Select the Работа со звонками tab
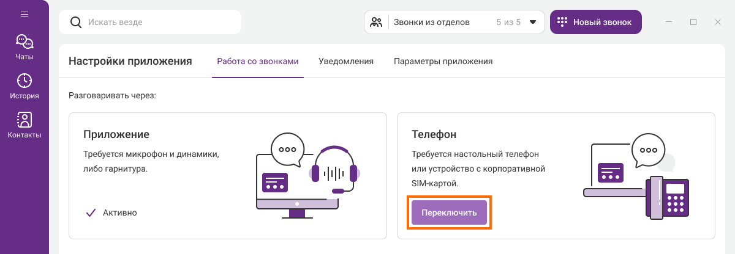This screenshot has height=254, width=735. pyautogui.click(x=258, y=62)
